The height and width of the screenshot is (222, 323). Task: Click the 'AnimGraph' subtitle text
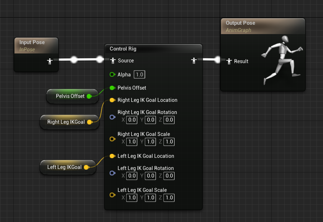(238, 30)
